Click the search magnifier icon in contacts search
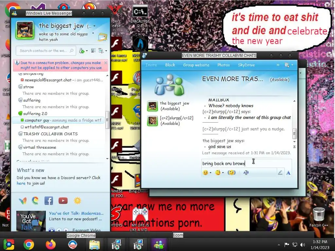Viewport: 335px width, 251px height. [72, 51]
